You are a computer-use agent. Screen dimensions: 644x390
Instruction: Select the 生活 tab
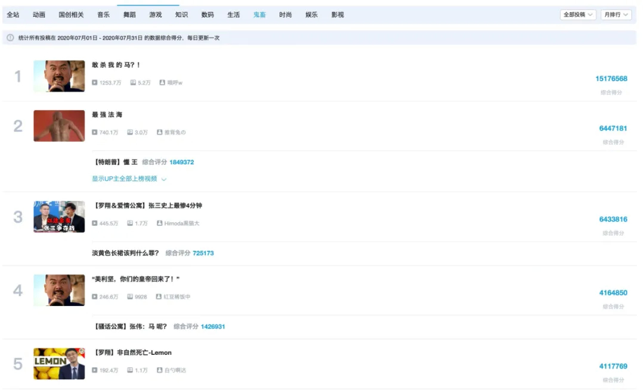233,15
